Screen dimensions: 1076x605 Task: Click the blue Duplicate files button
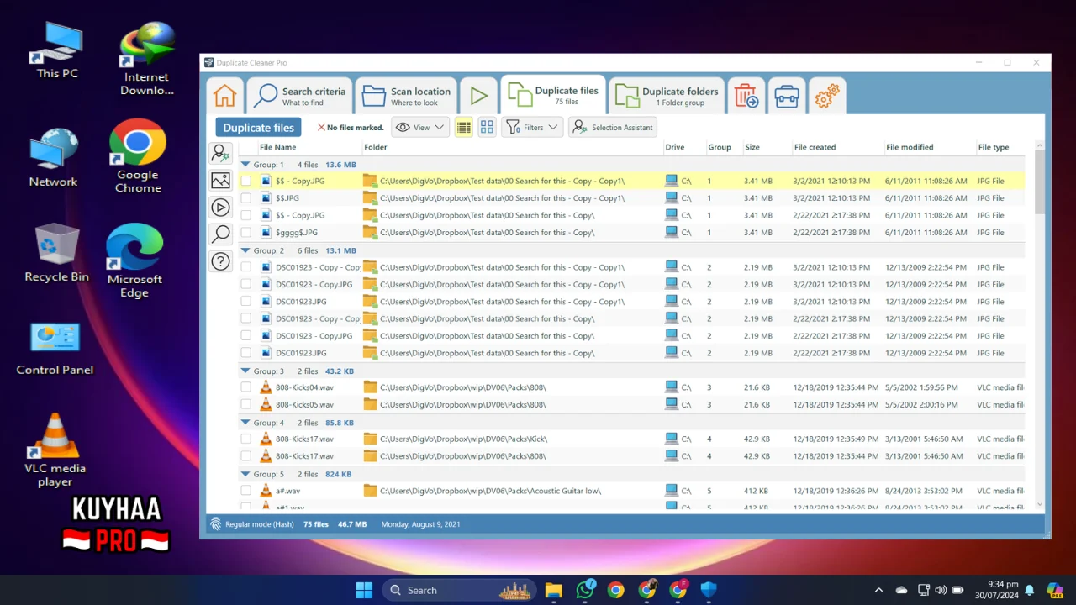259,128
